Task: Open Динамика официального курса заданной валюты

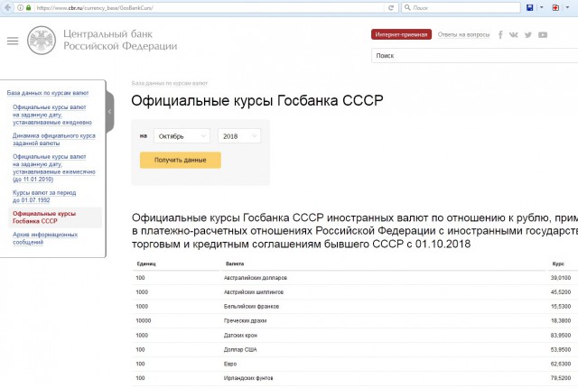Action: coord(54,139)
